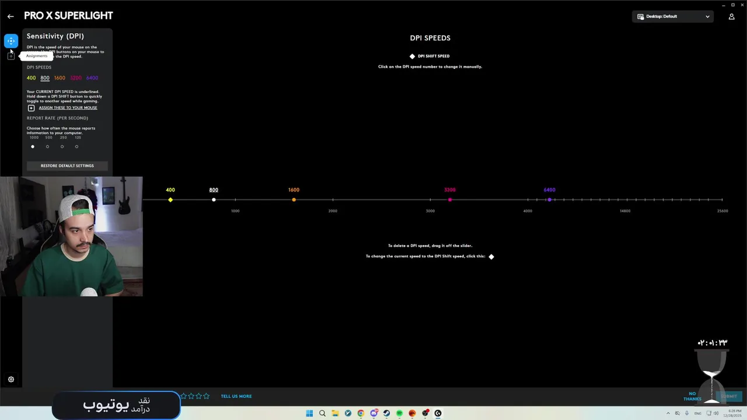747x420 pixels.
Task: Select 1600 in DPI Speeds list
Action: click(x=60, y=78)
